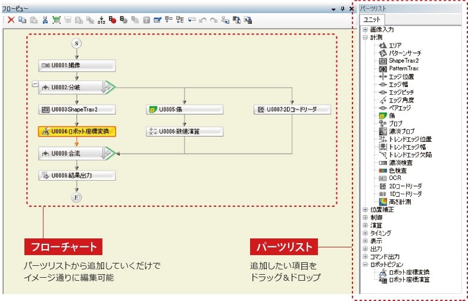Select the エリア measurement tool in parts list
The width and height of the screenshot is (468, 301).
point(395,45)
